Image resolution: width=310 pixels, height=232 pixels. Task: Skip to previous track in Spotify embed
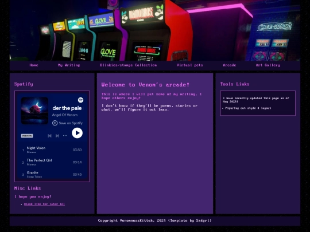49,136
